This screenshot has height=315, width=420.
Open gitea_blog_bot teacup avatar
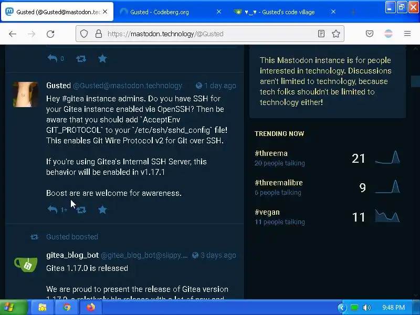click(26, 265)
